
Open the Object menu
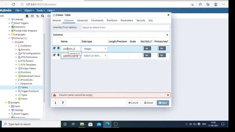click(29, 11)
